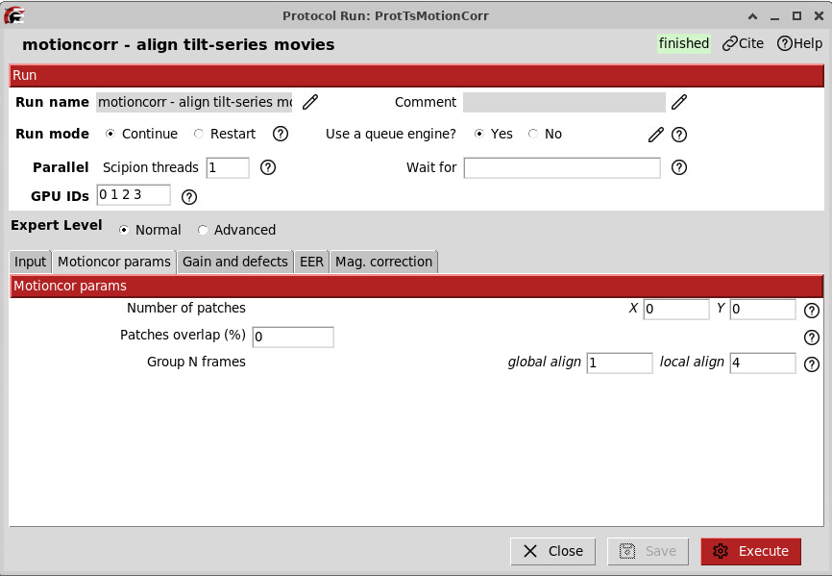The width and height of the screenshot is (832, 576).
Task: Click the 'Group N frames' label
Action: point(196,363)
